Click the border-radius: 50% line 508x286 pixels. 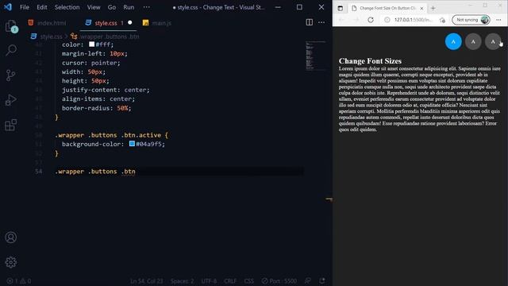pyautogui.click(x=97, y=108)
